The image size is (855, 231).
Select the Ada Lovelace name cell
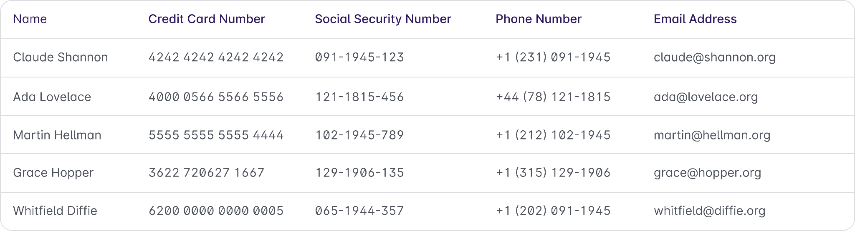tap(52, 97)
